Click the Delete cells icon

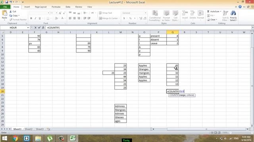click(x=192, y=13)
